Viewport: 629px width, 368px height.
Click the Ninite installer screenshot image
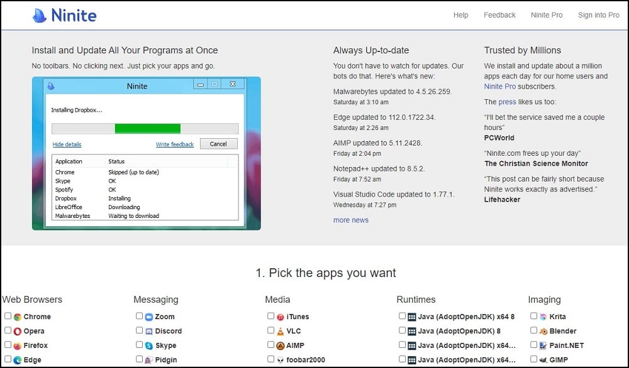[147, 153]
